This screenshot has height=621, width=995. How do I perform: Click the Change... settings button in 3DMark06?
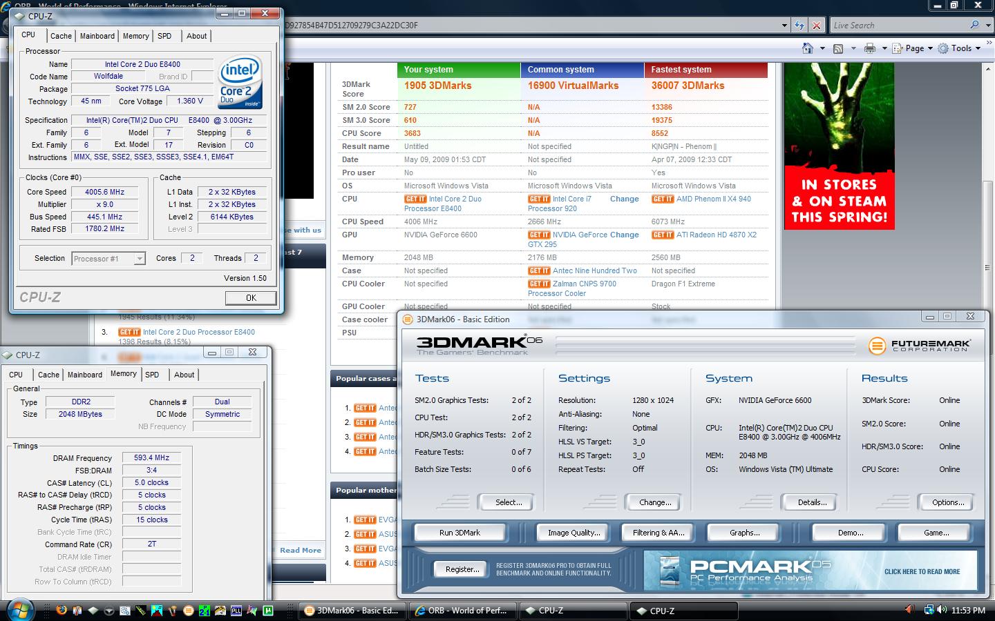(654, 502)
